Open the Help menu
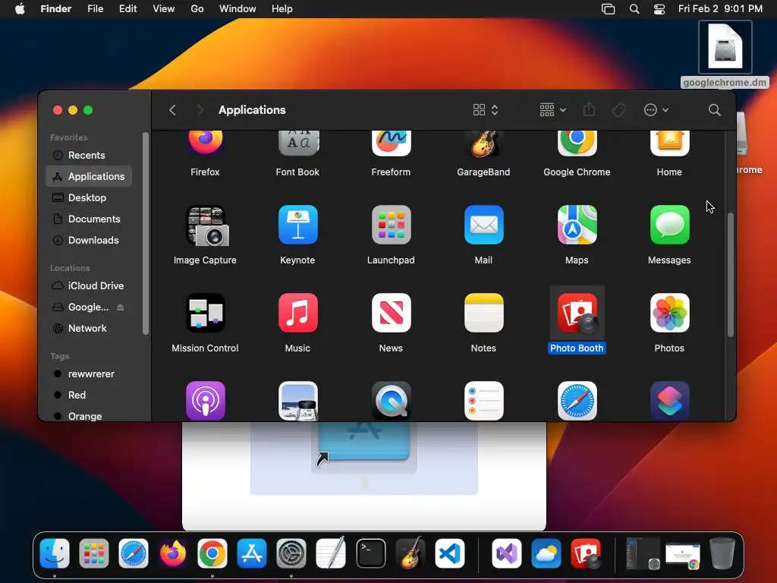This screenshot has height=583, width=777. (x=282, y=9)
